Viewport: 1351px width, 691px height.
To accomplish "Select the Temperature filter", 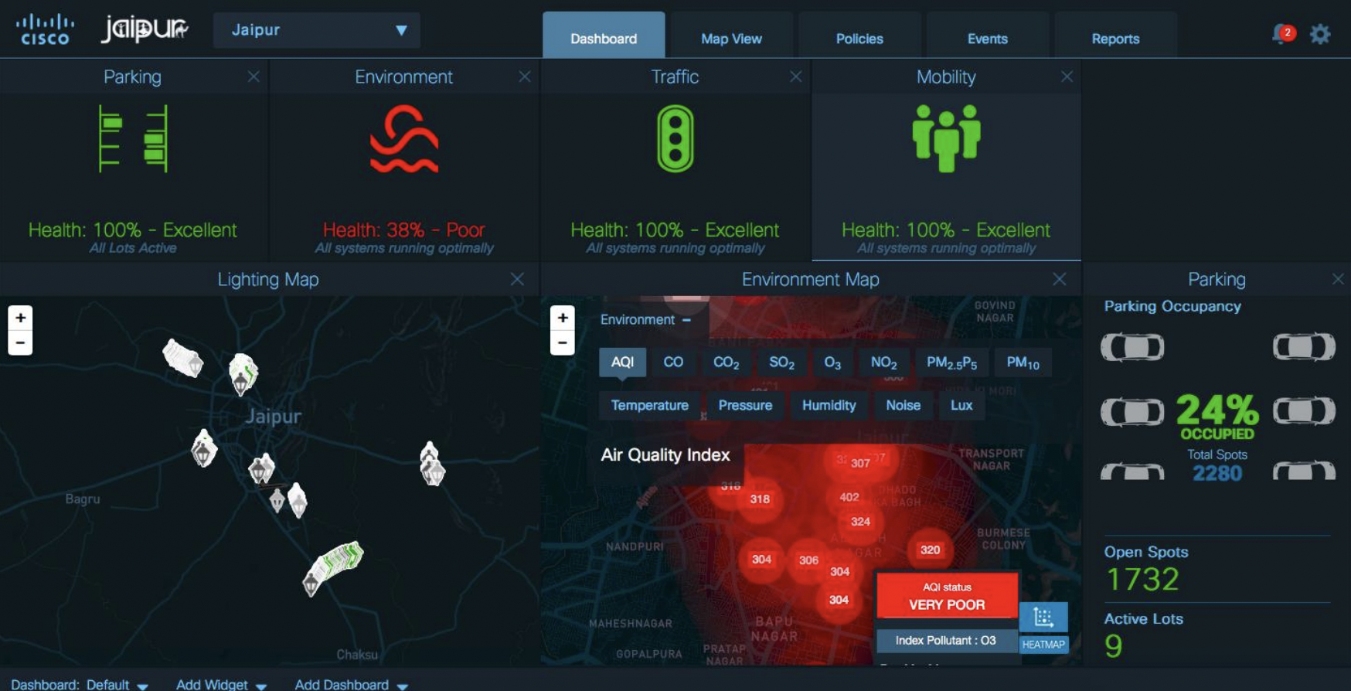I will (649, 405).
